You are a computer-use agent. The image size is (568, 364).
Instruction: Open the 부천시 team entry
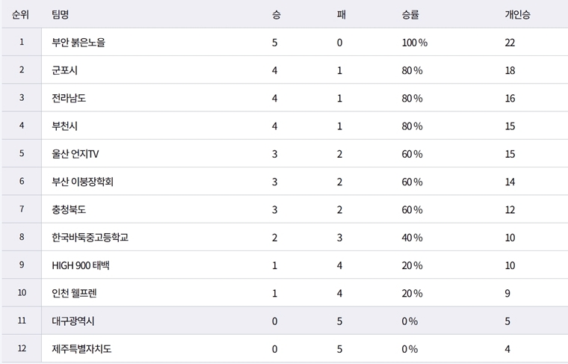click(65, 126)
